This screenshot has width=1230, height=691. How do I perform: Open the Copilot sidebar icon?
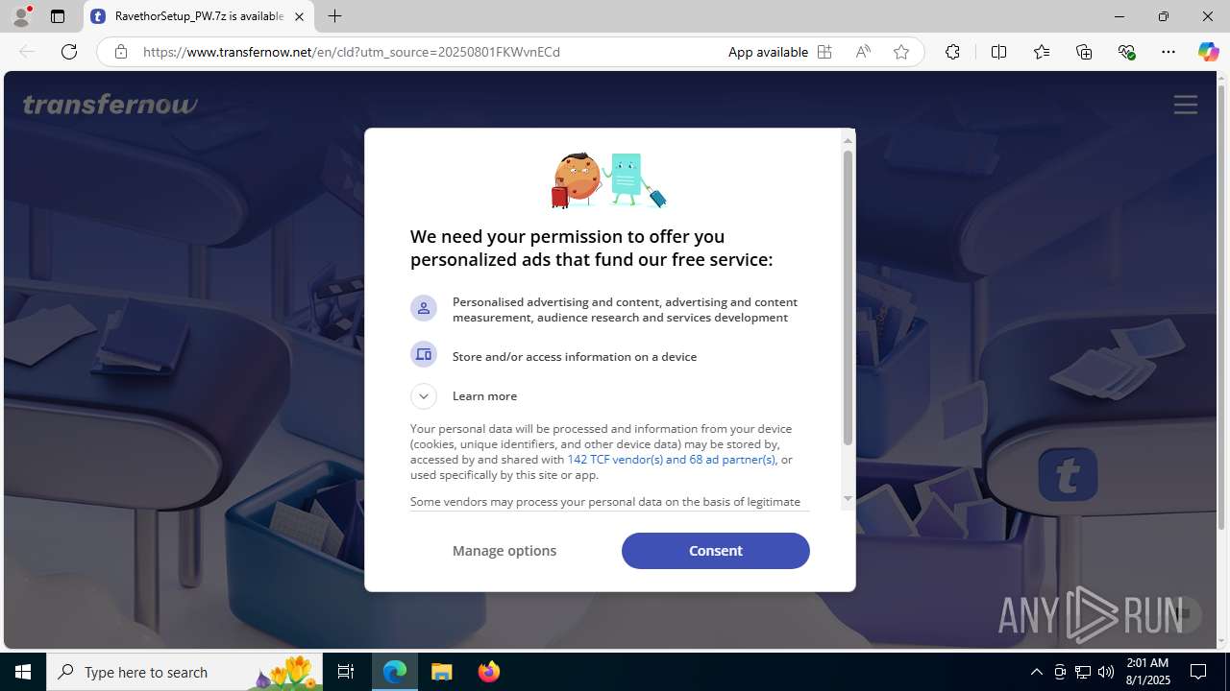[1208, 52]
